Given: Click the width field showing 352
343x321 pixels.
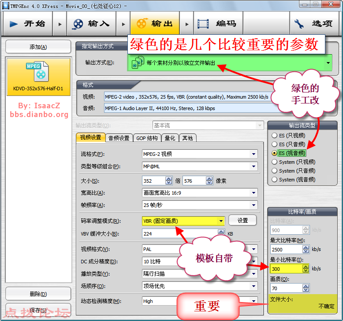Looking at the screenshot, I should pos(154,181).
